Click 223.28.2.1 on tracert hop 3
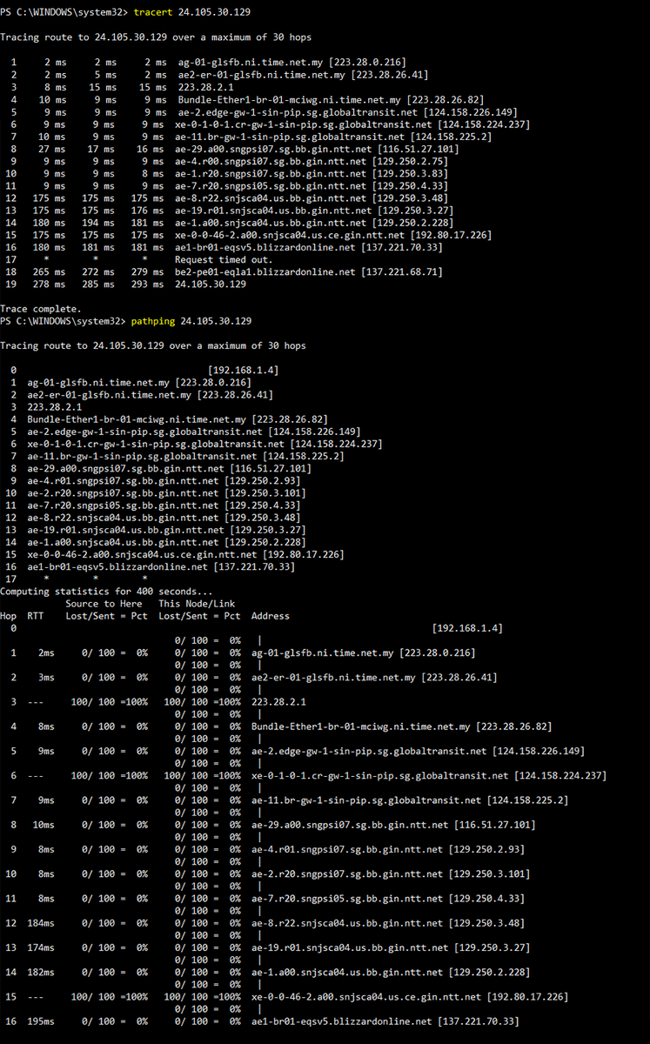This screenshot has width=650, height=1044. 204,87
